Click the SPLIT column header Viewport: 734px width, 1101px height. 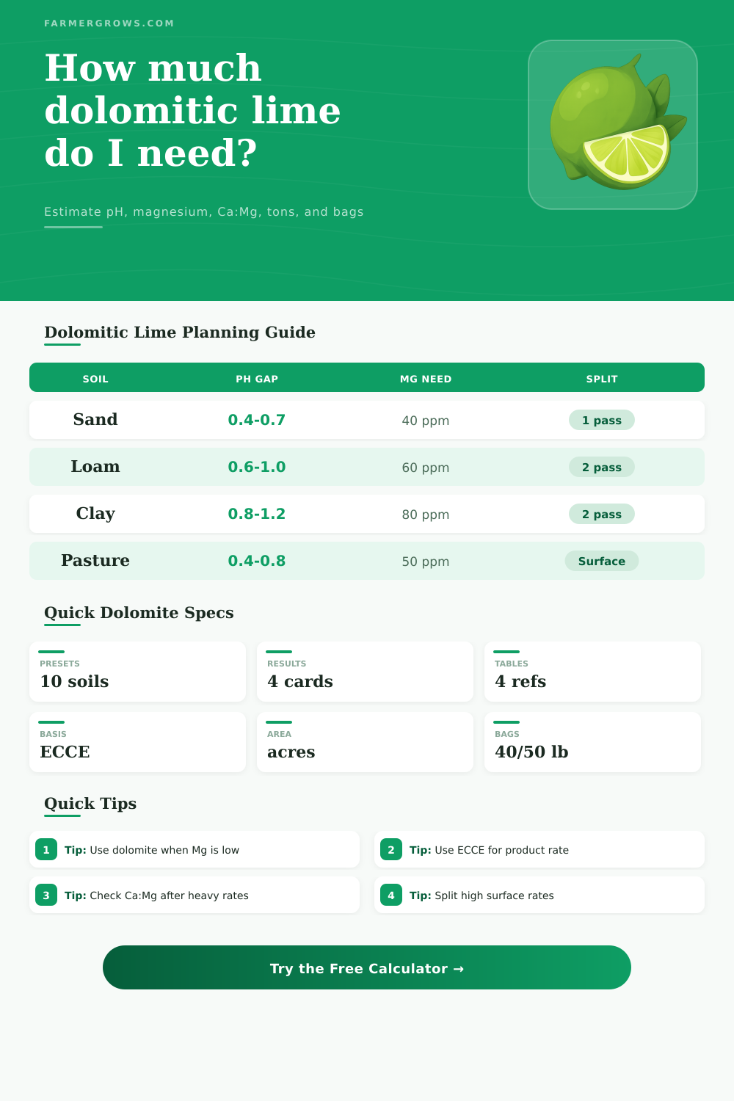602,379
